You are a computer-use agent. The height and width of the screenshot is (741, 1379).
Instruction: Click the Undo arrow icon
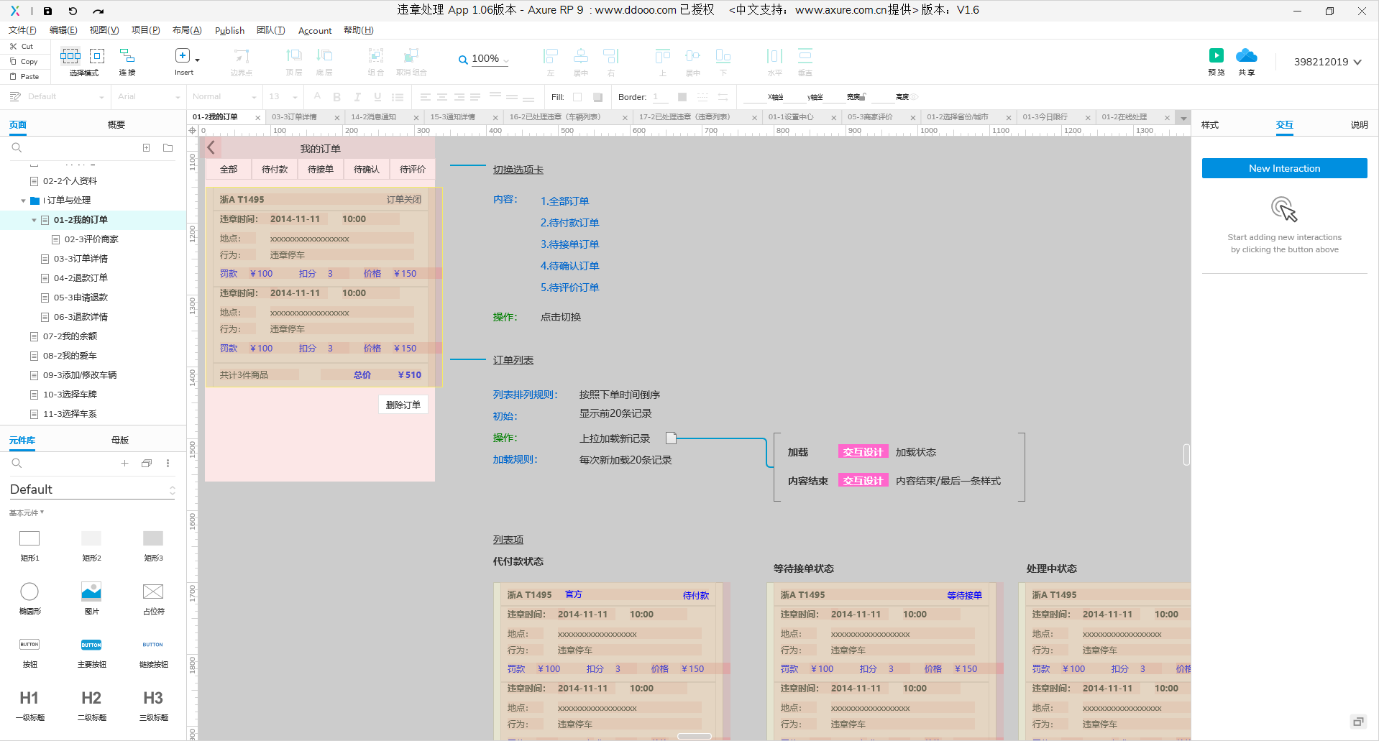tap(73, 11)
